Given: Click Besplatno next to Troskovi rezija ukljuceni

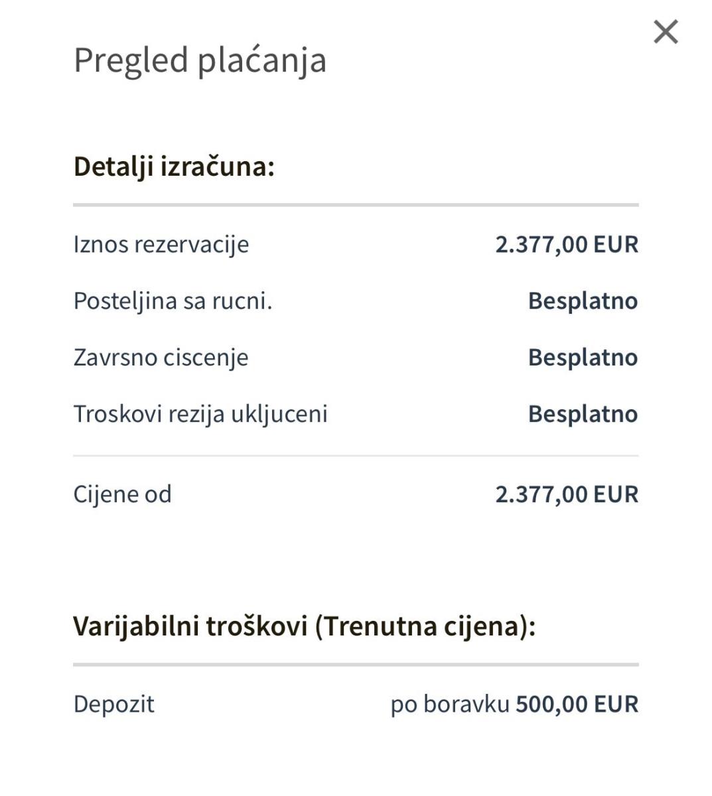Looking at the screenshot, I should coord(583,413).
